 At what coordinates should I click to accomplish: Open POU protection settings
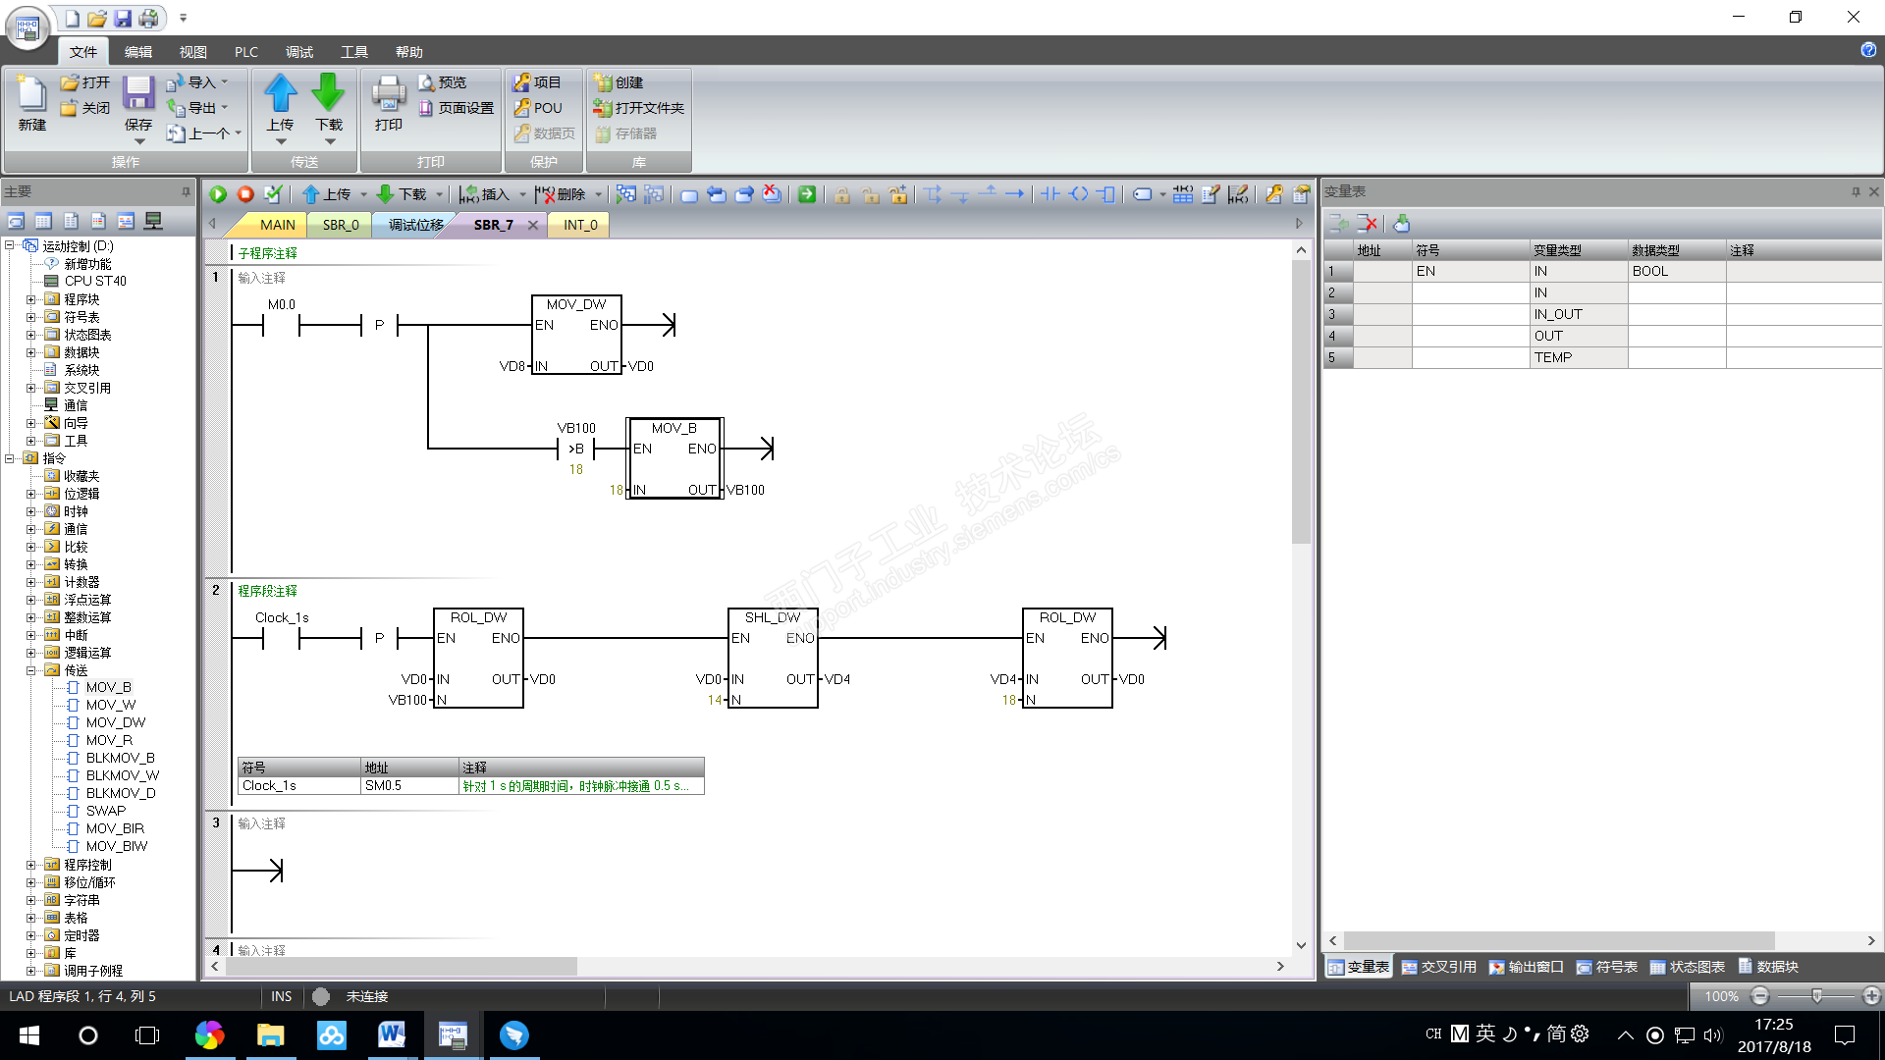(x=539, y=108)
